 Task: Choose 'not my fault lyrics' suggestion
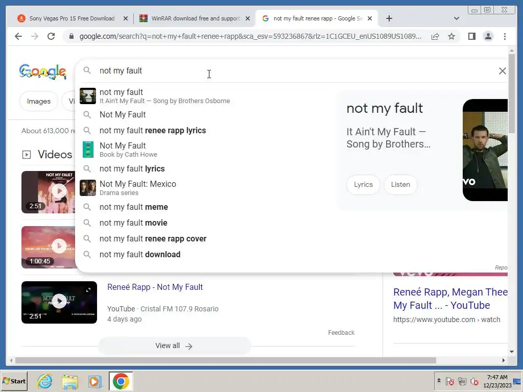[x=207, y=168]
